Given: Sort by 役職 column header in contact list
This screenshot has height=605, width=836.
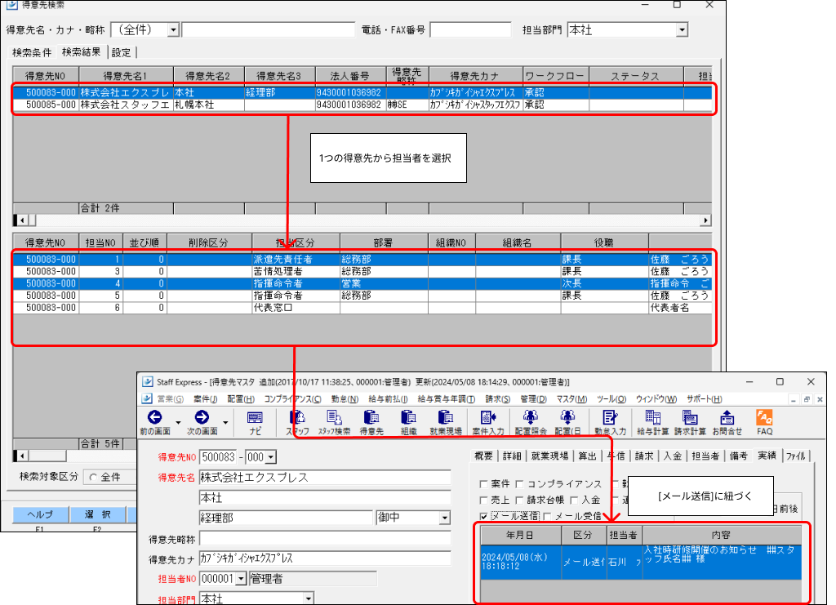Looking at the screenshot, I should (604, 242).
